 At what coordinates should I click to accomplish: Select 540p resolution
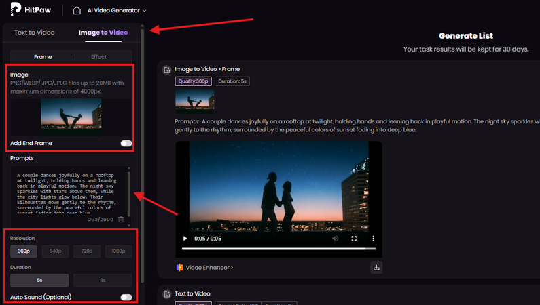coord(55,251)
